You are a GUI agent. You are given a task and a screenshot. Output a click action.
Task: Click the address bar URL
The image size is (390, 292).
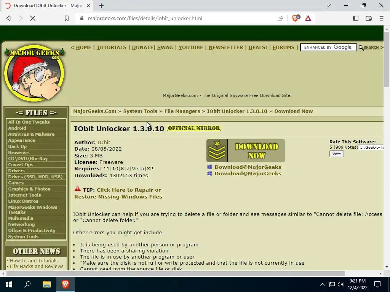point(145,18)
